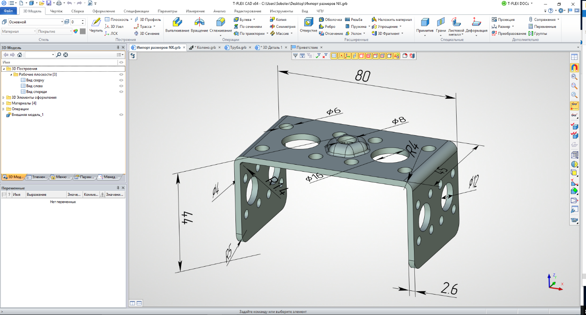Expand the Операции tree folder
586x315 pixels.
click(x=4, y=109)
